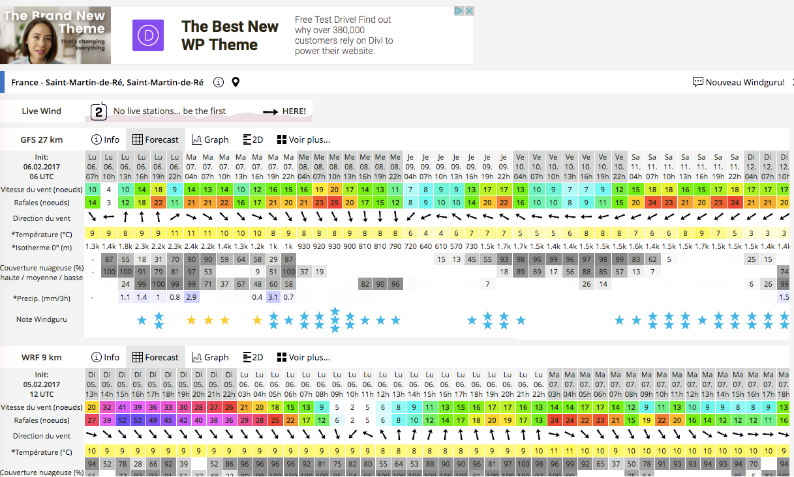Open the Nouveau Windguru! speech bubble link
The width and height of the screenshot is (794, 477).
click(x=739, y=82)
